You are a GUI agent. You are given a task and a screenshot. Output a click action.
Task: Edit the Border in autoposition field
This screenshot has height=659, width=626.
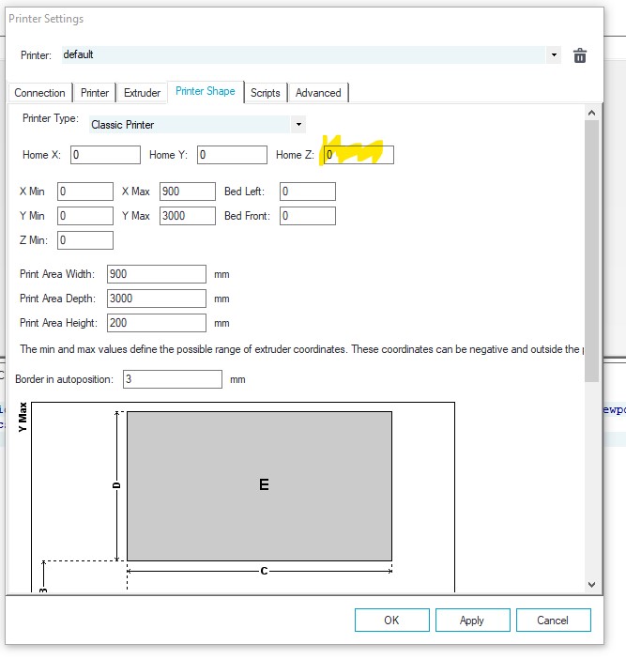click(x=170, y=379)
